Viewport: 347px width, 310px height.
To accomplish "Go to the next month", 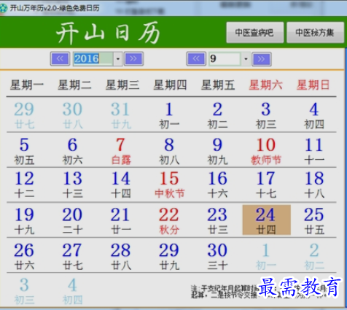I will click(x=261, y=59).
